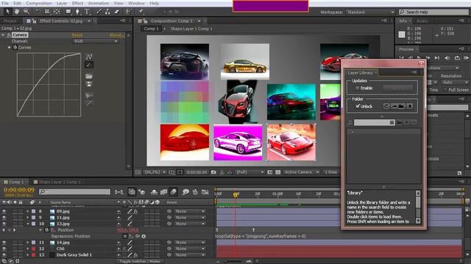Open the magnification ratio dropdown
The height and width of the screenshot is (264, 471).
tap(155, 172)
